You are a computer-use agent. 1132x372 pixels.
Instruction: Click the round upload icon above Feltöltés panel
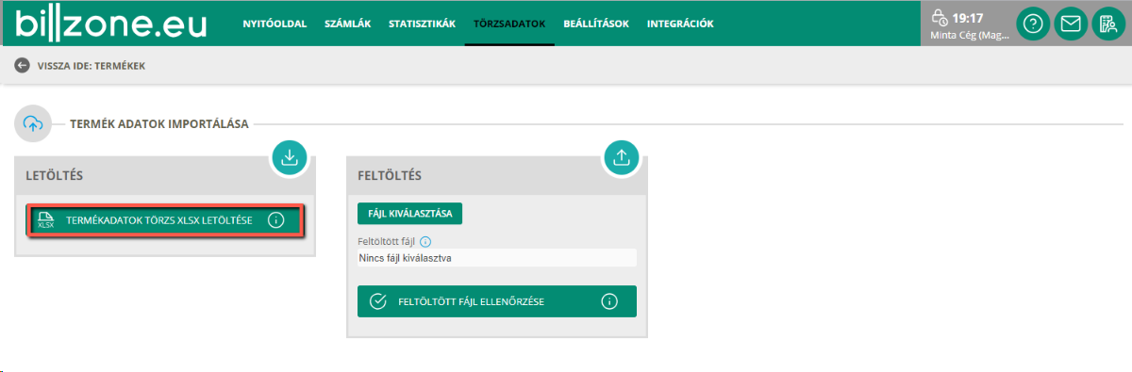click(x=621, y=157)
